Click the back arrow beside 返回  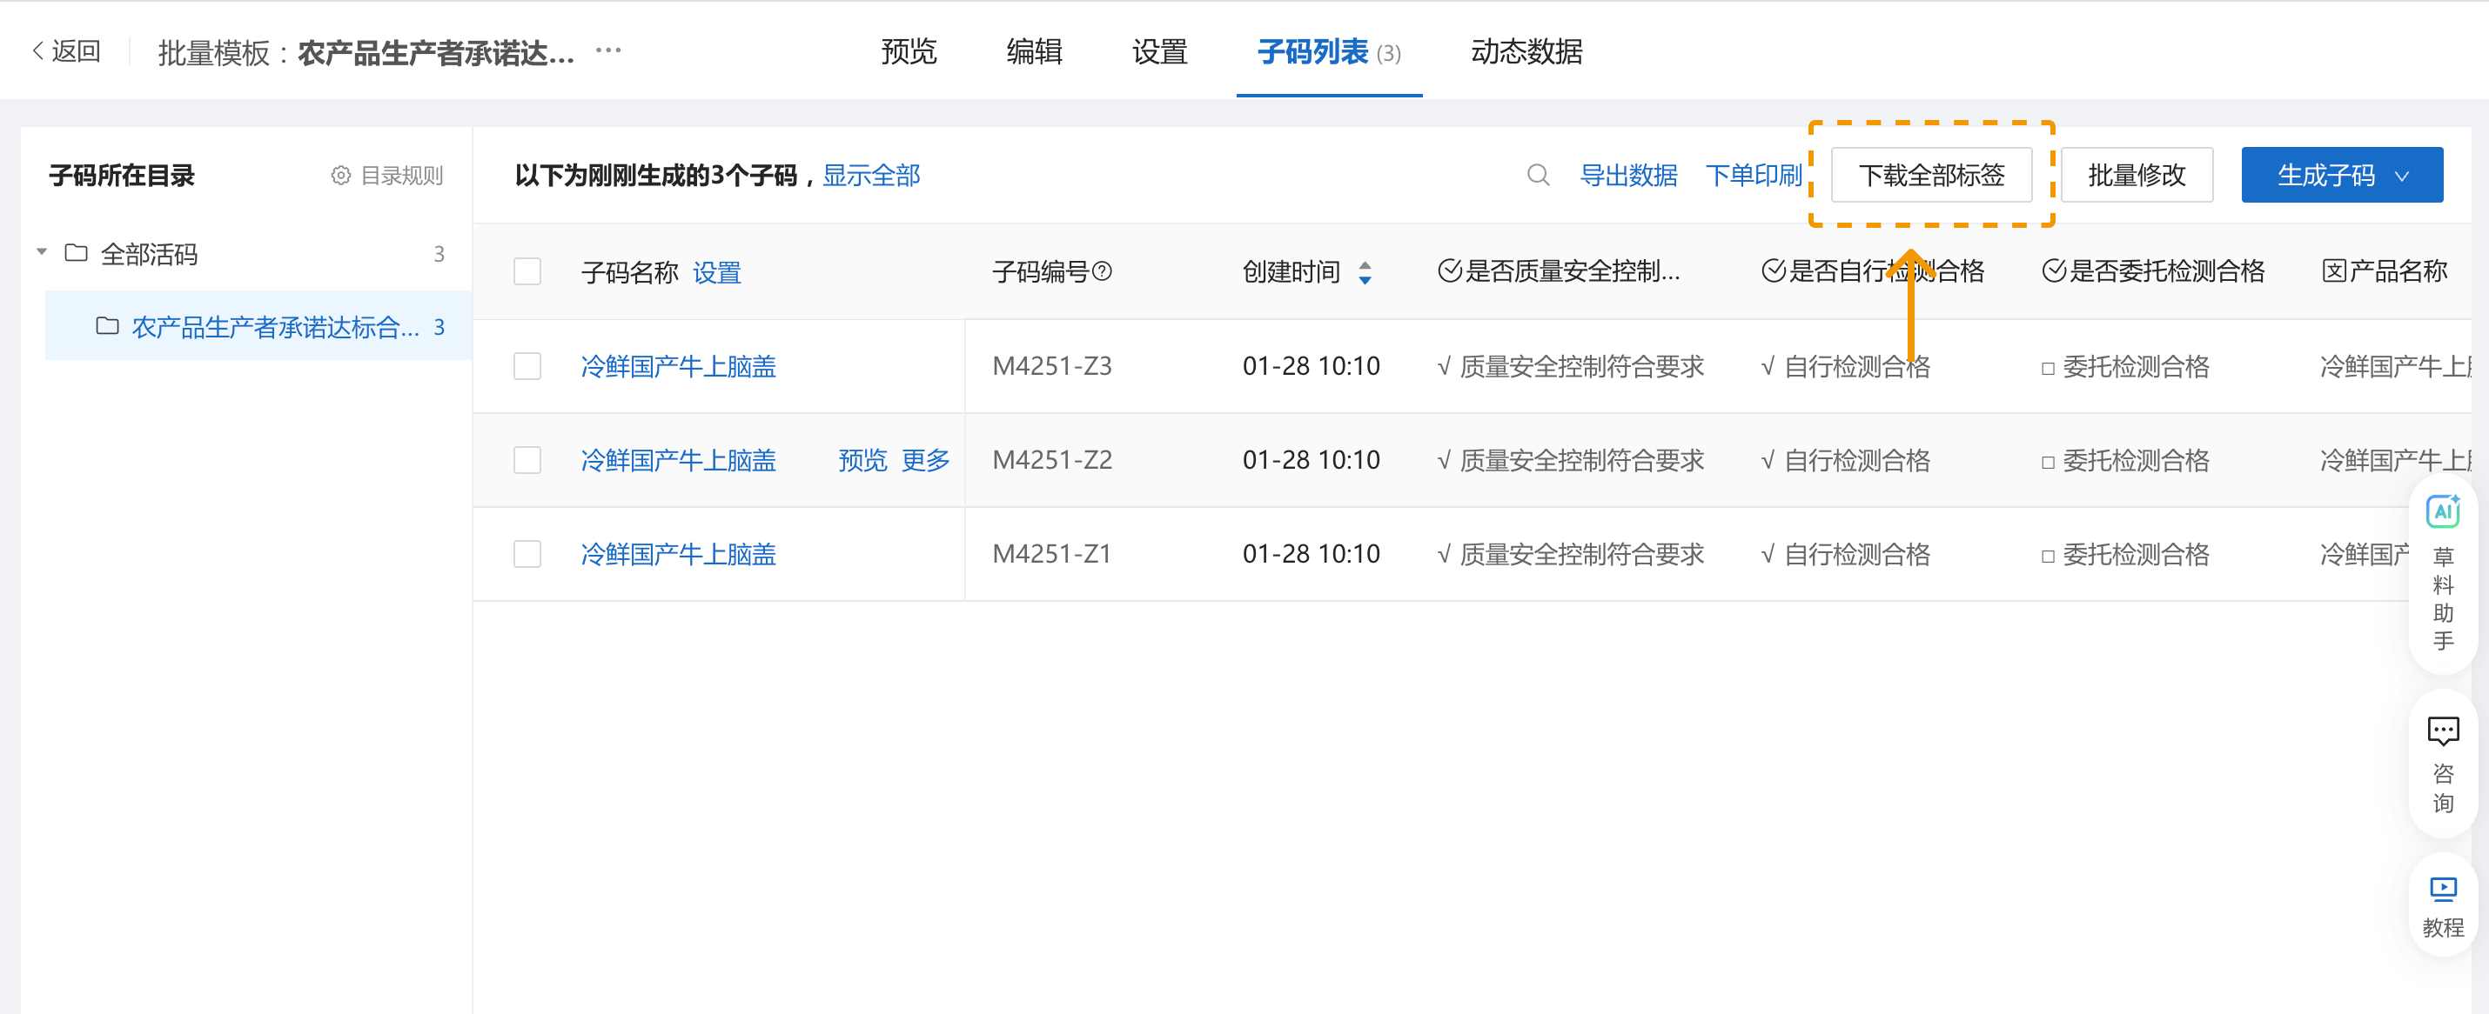tap(37, 50)
